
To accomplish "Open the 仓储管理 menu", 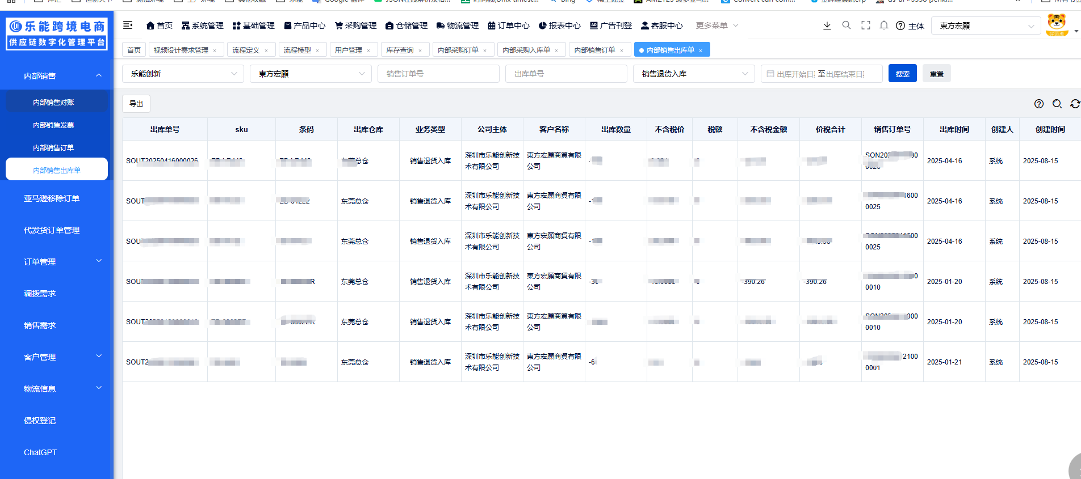I will click(x=407, y=26).
